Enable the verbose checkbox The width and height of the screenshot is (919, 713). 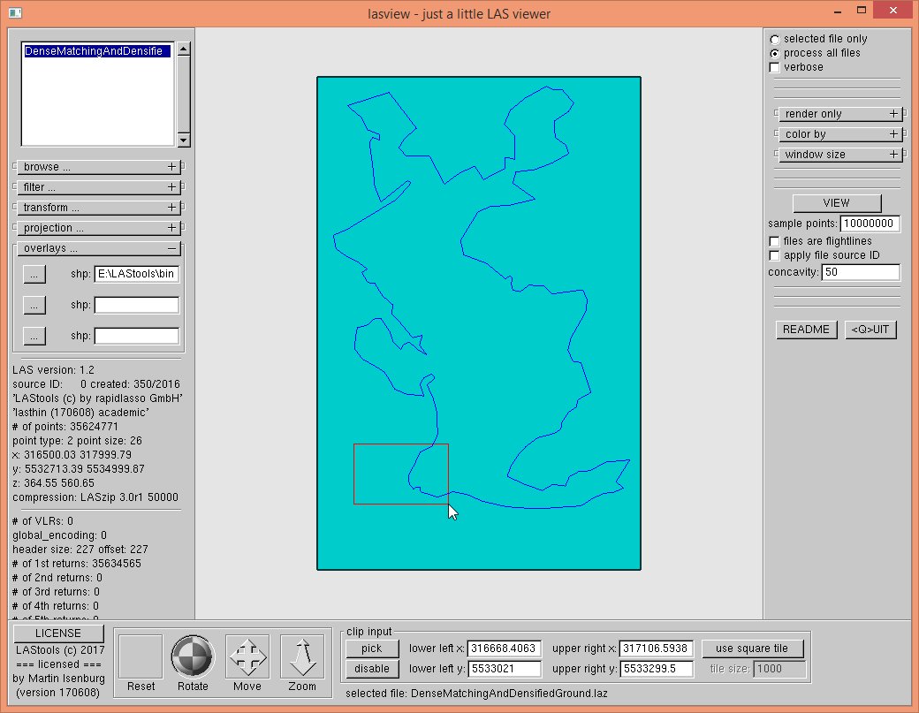click(x=775, y=67)
